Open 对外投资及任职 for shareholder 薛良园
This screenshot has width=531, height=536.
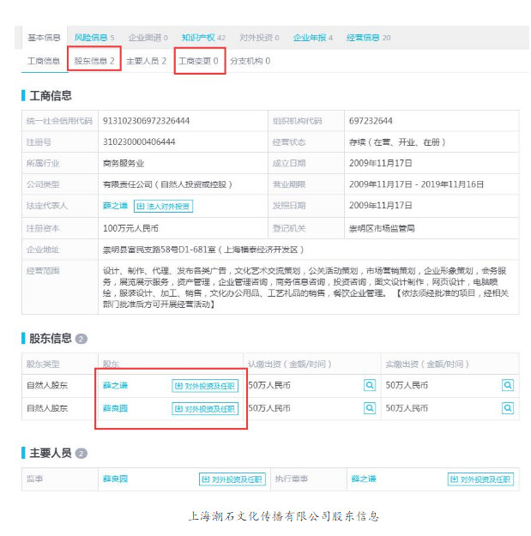(x=205, y=409)
